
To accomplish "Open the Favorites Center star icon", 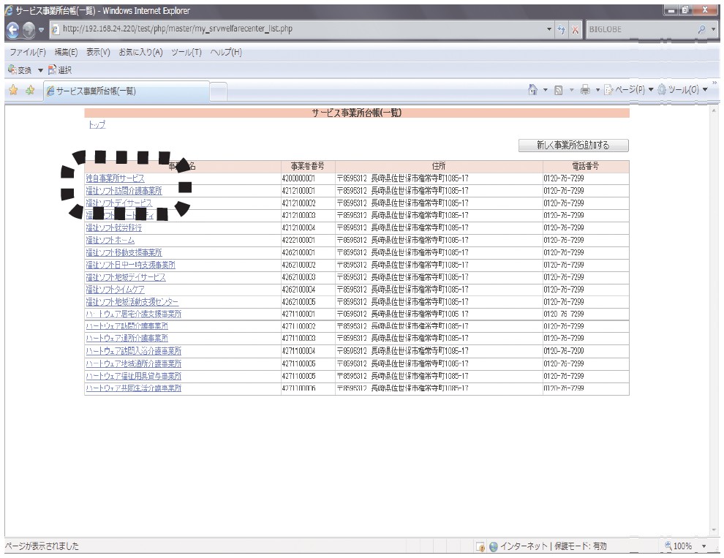I will 13,91.
